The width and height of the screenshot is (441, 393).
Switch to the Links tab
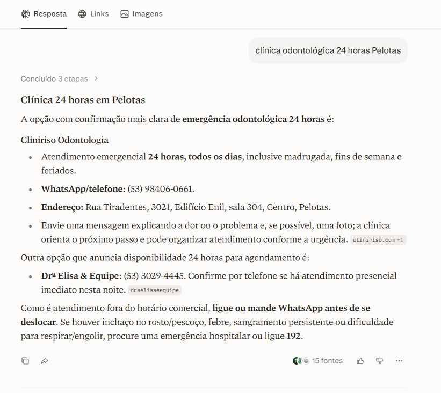coord(93,14)
